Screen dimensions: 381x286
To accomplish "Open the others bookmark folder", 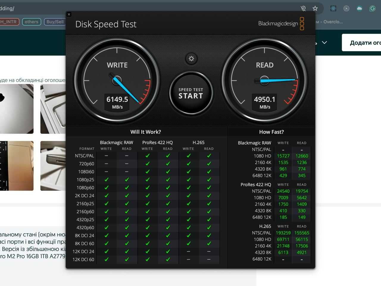I will 32,22.
